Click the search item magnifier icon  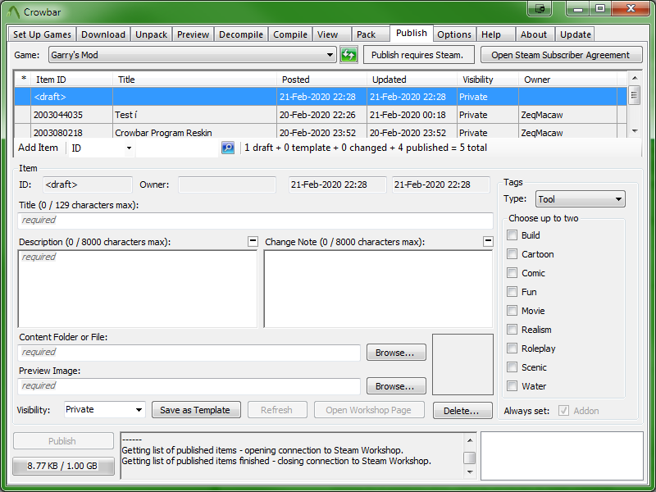[228, 148]
